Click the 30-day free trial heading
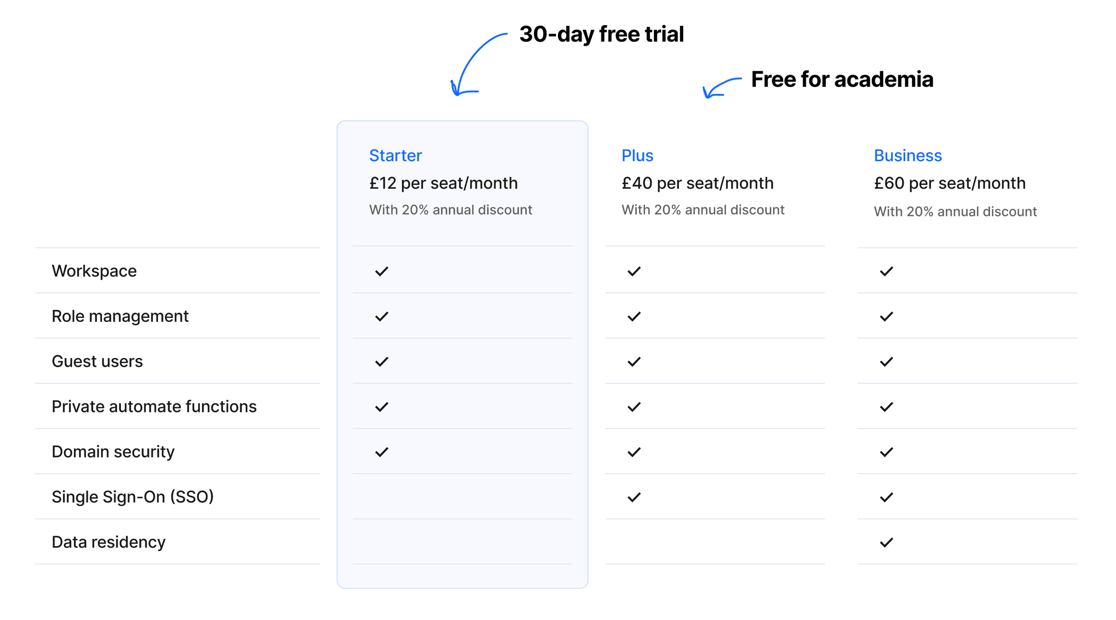Screen dimensions: 1116x620 (601, 34)
